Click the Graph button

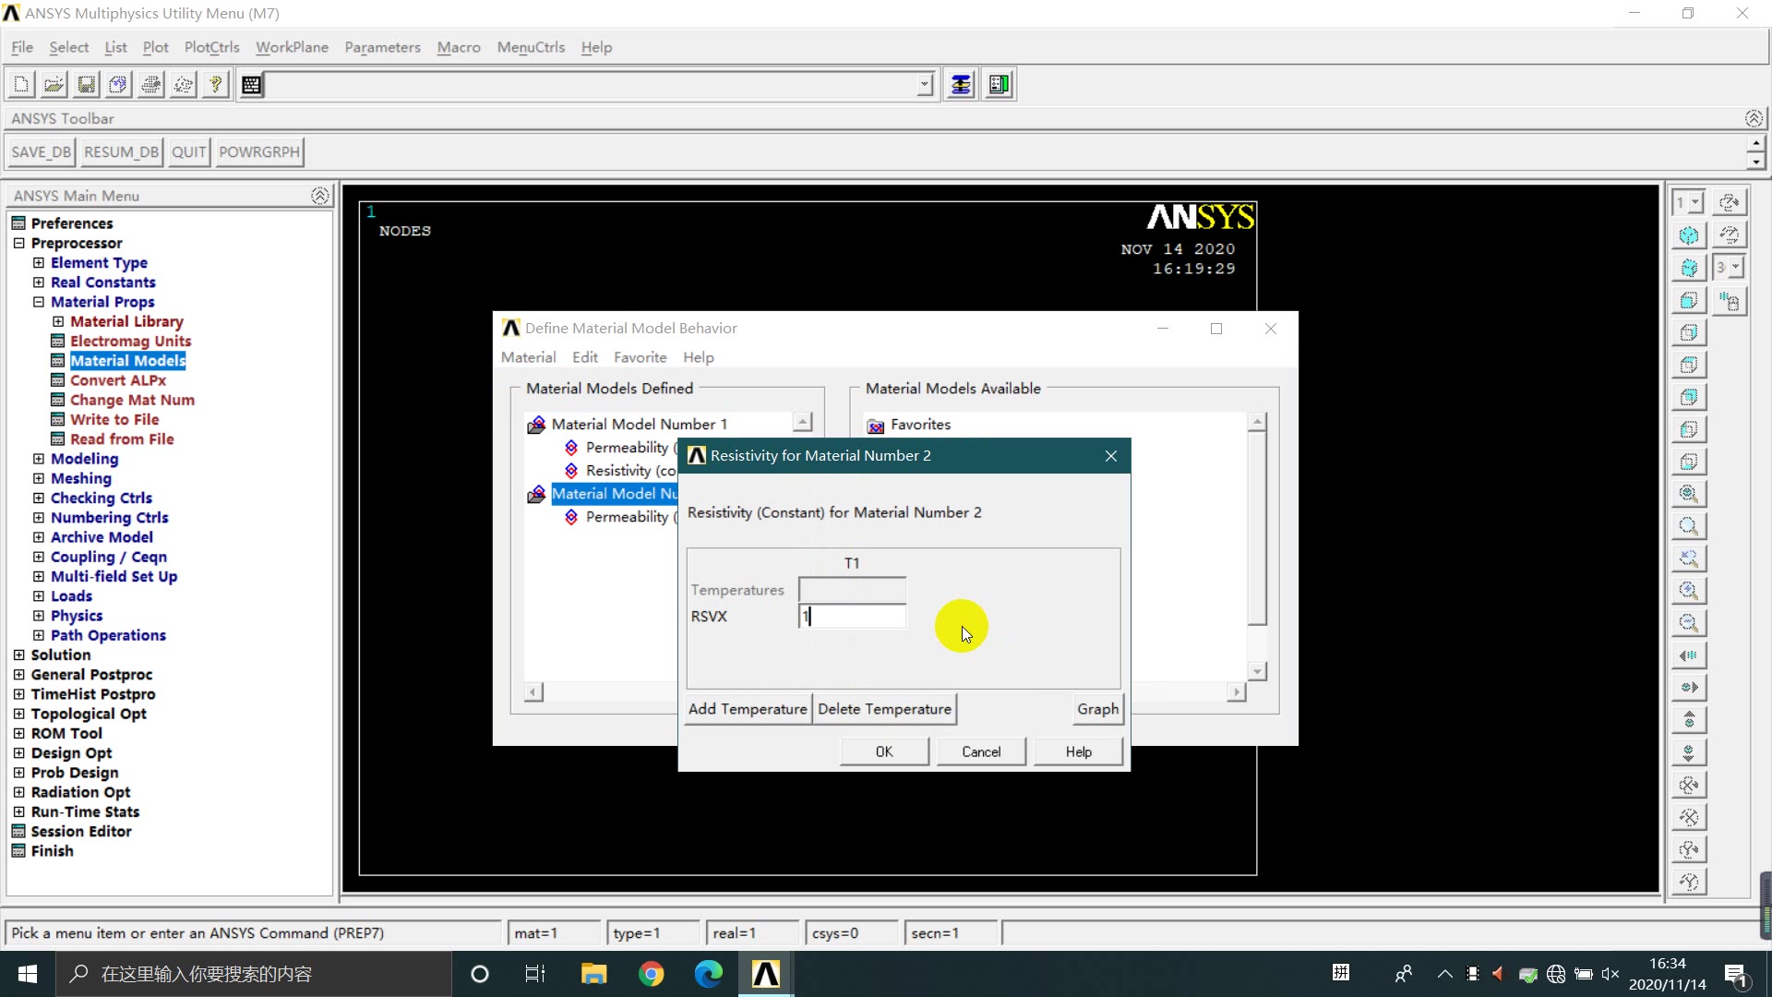pos(1097,709)
